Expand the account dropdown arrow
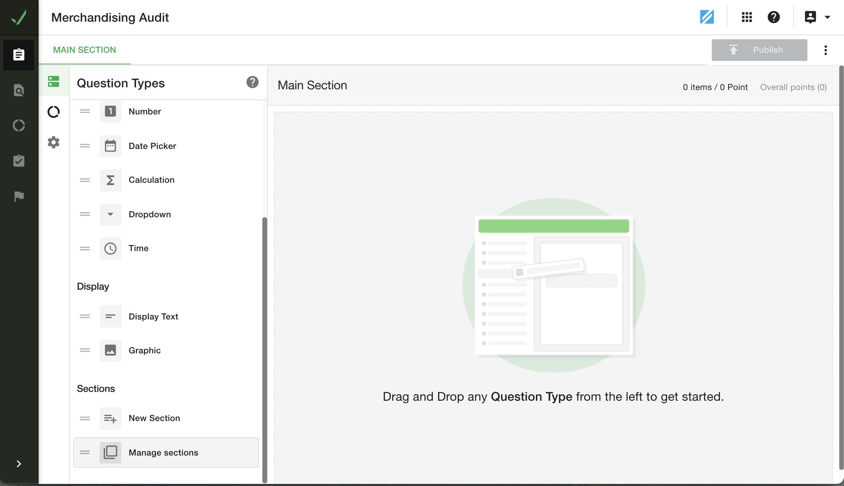Image resolution: width=844 pixels, height=486 pixels. pos(827,17)
